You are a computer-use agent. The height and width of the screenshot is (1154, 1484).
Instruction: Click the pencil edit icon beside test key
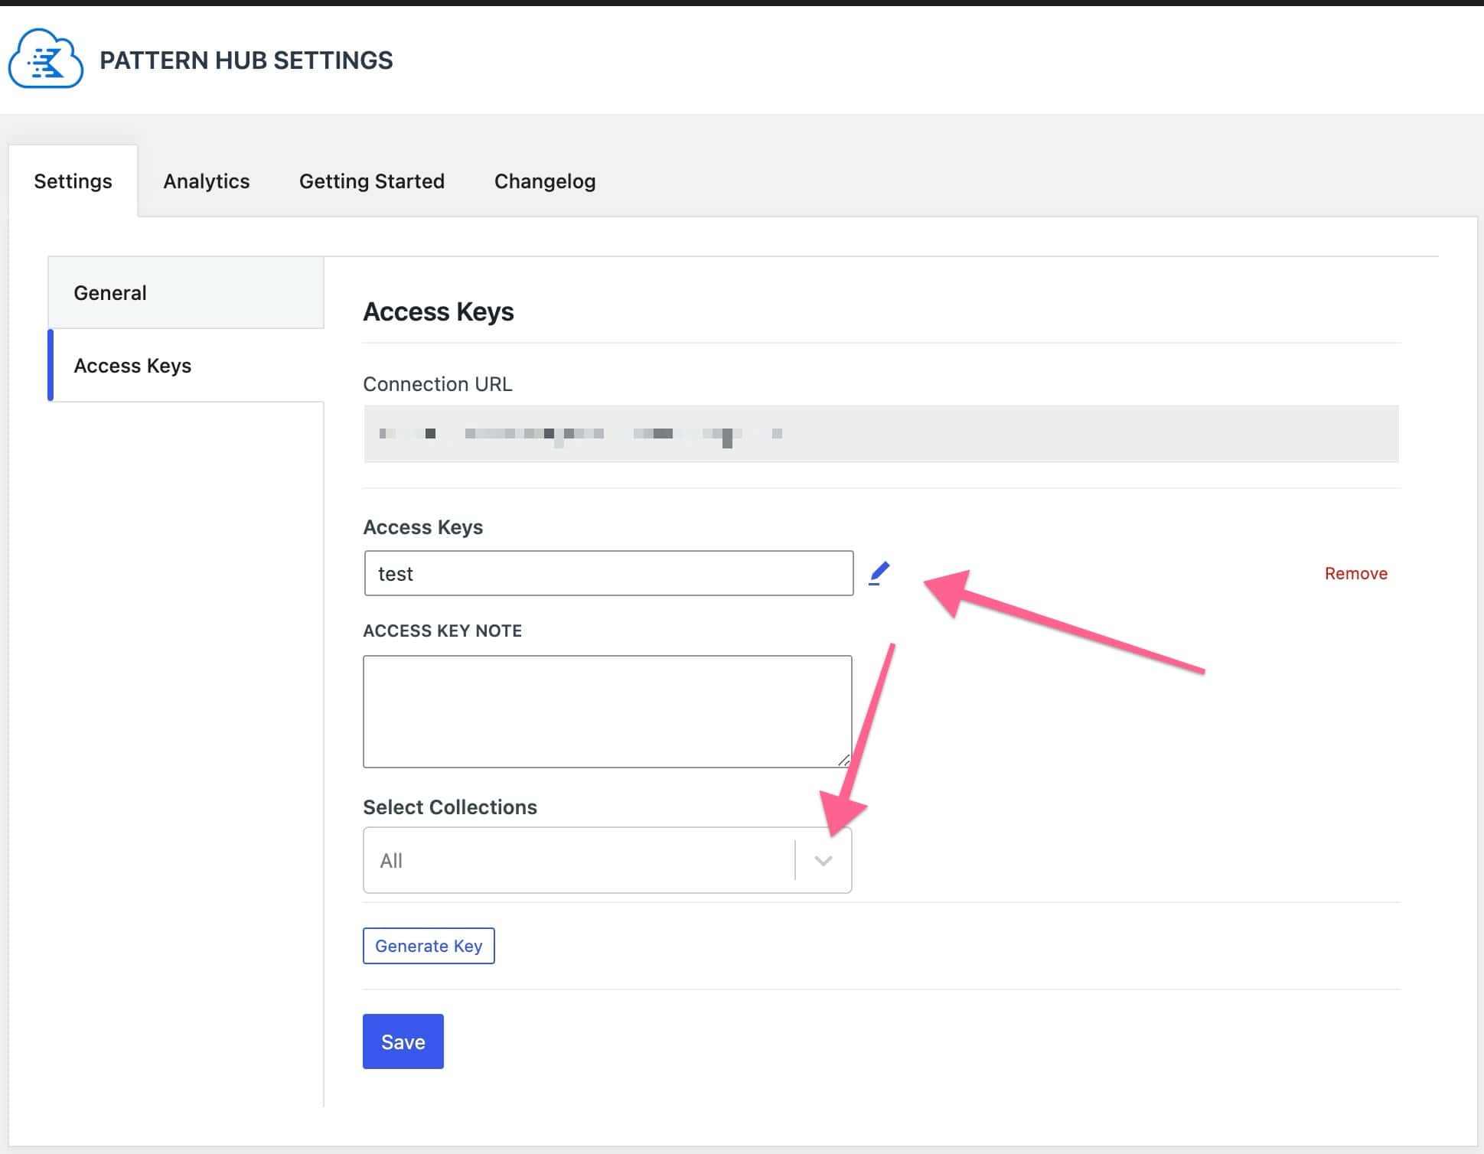tap(879, 573)
